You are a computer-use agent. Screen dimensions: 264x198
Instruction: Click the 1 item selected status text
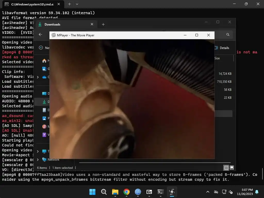pos(62,168)
